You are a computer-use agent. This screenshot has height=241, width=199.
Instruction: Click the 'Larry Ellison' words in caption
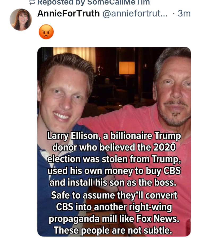pyautogui.click(x=73, y=136)
